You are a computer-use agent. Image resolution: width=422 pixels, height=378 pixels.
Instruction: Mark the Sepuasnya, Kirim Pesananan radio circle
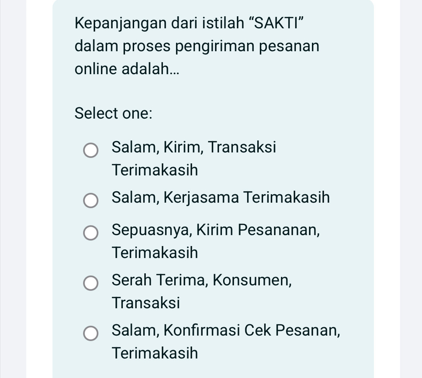[x=91, y=233]
